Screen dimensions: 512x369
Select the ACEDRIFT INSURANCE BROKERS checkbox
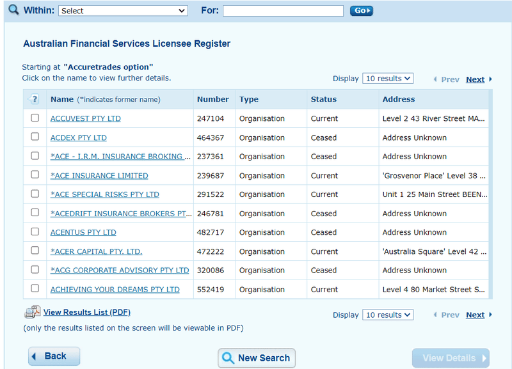[x=35, y=212]
